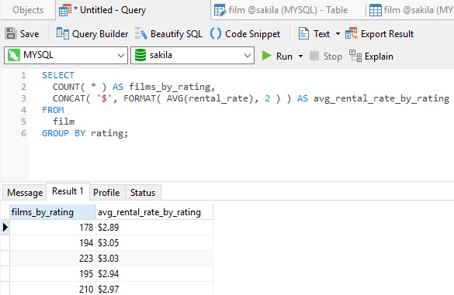This screenshot has height=295, width=454.
Task: Click the Save disk icon
Action: coord(11,33)
